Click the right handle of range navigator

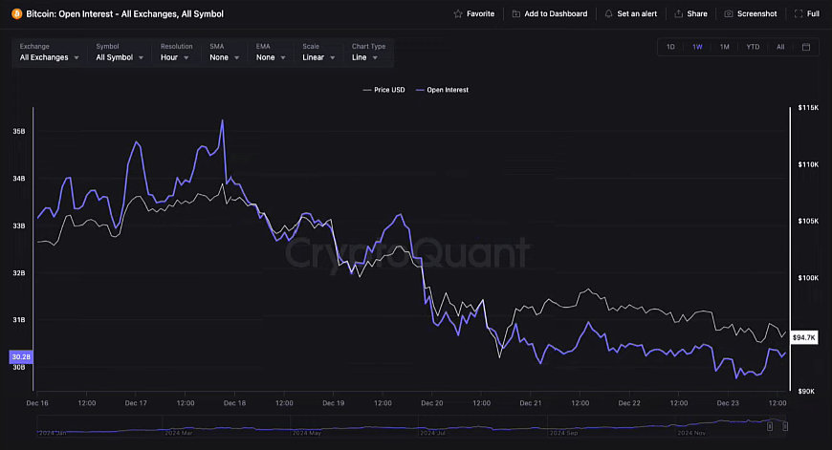click(785, 426)
